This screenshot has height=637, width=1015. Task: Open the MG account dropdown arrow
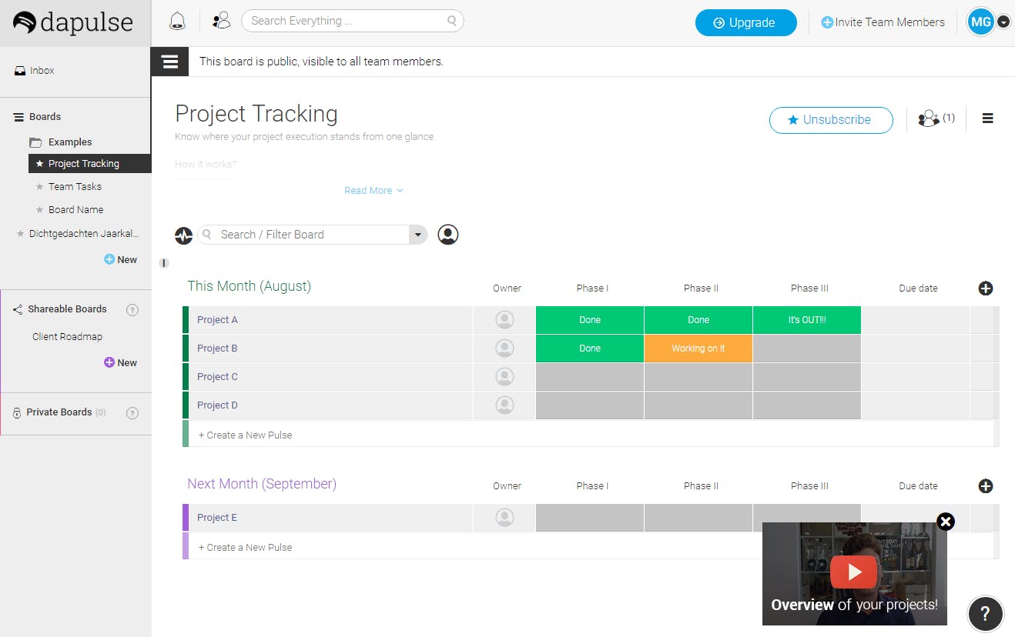[1003, 22]
